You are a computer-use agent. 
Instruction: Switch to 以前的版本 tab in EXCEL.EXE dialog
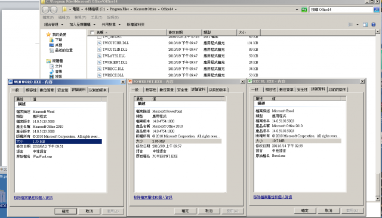(x=337, y=90)
